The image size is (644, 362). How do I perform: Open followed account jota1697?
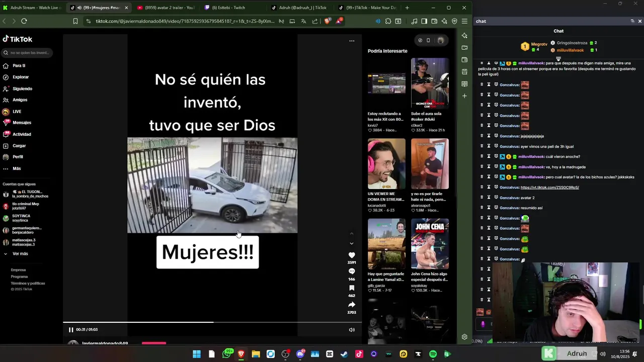[21, 206]
